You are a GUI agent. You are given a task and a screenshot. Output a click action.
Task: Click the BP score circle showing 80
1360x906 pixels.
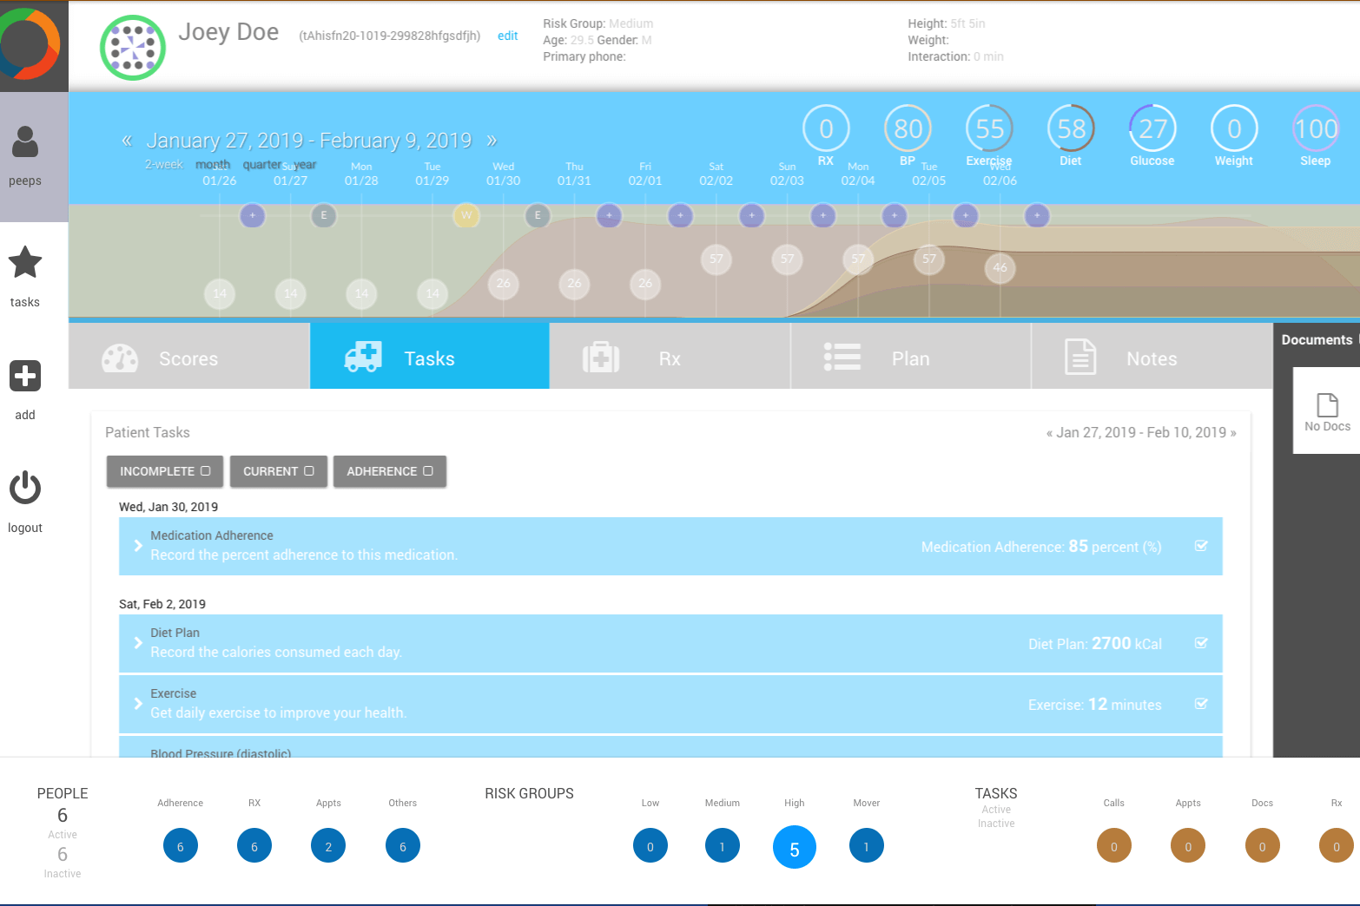(908, 128)
